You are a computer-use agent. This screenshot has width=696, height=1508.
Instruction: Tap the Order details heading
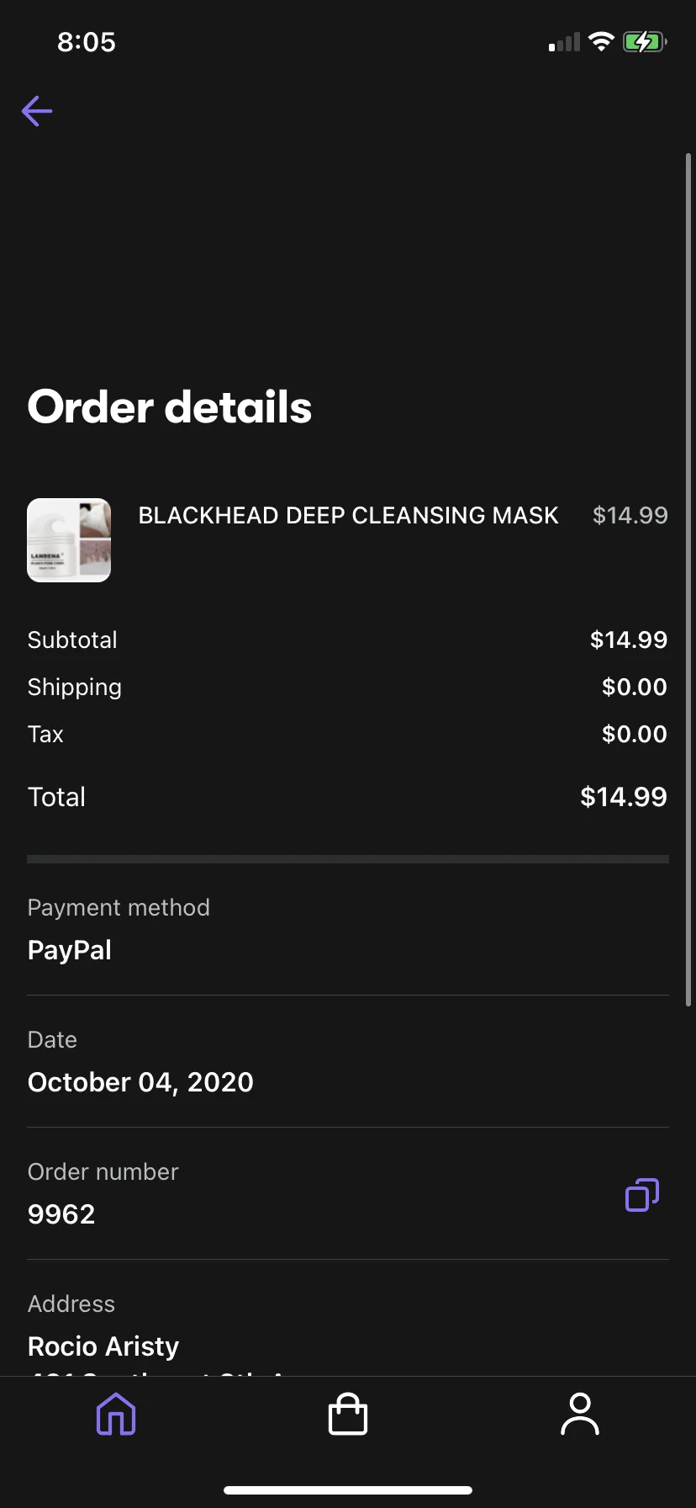click(170, 407)
